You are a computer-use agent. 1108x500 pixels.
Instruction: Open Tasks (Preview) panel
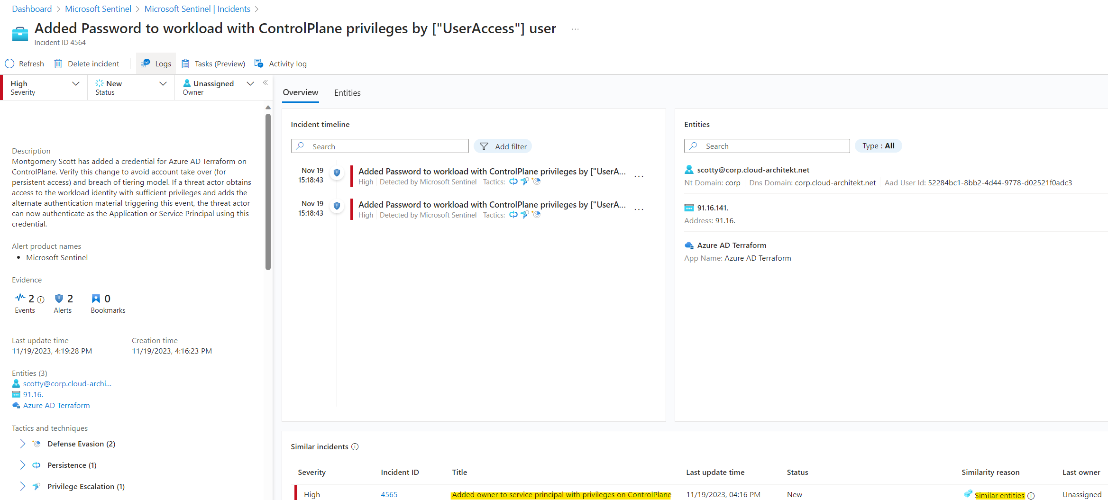point(213,64)
